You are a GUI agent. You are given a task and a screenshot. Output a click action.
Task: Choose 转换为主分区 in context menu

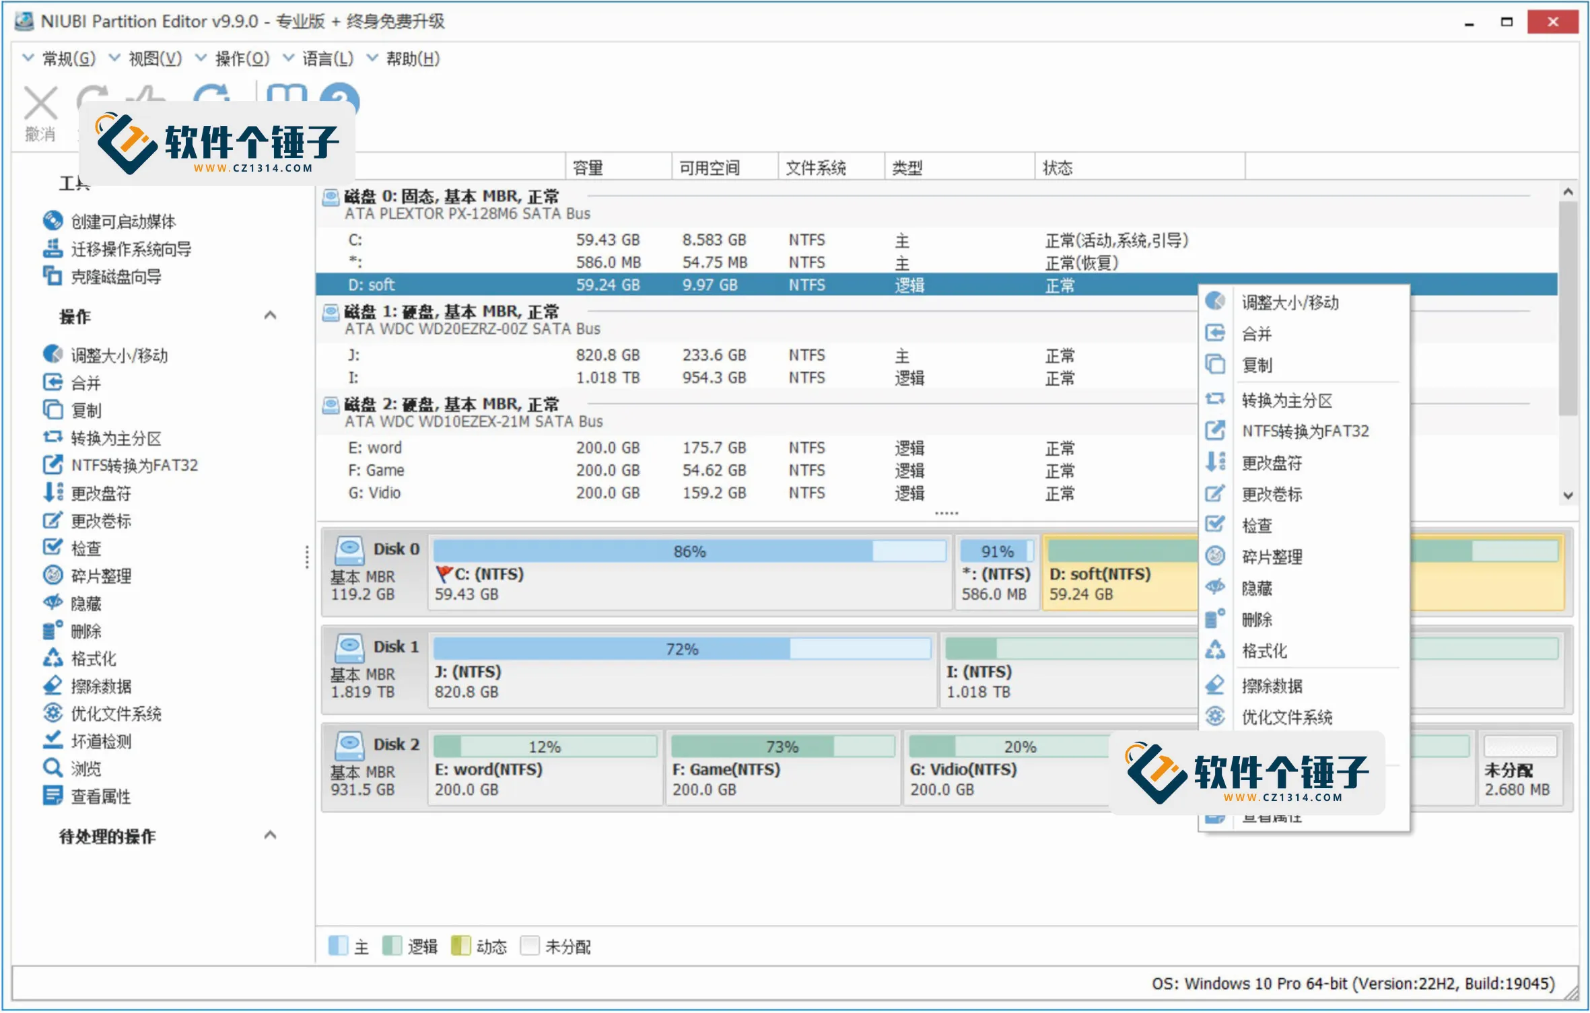point(1304,400)
